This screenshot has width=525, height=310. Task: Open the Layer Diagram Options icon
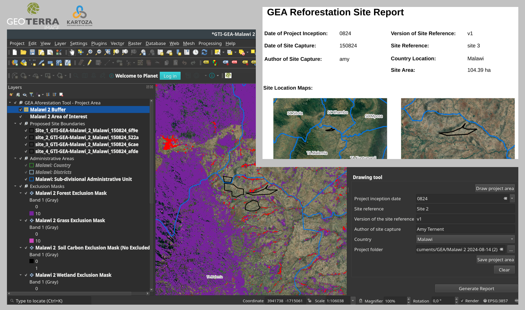click(x=215, y=63)
